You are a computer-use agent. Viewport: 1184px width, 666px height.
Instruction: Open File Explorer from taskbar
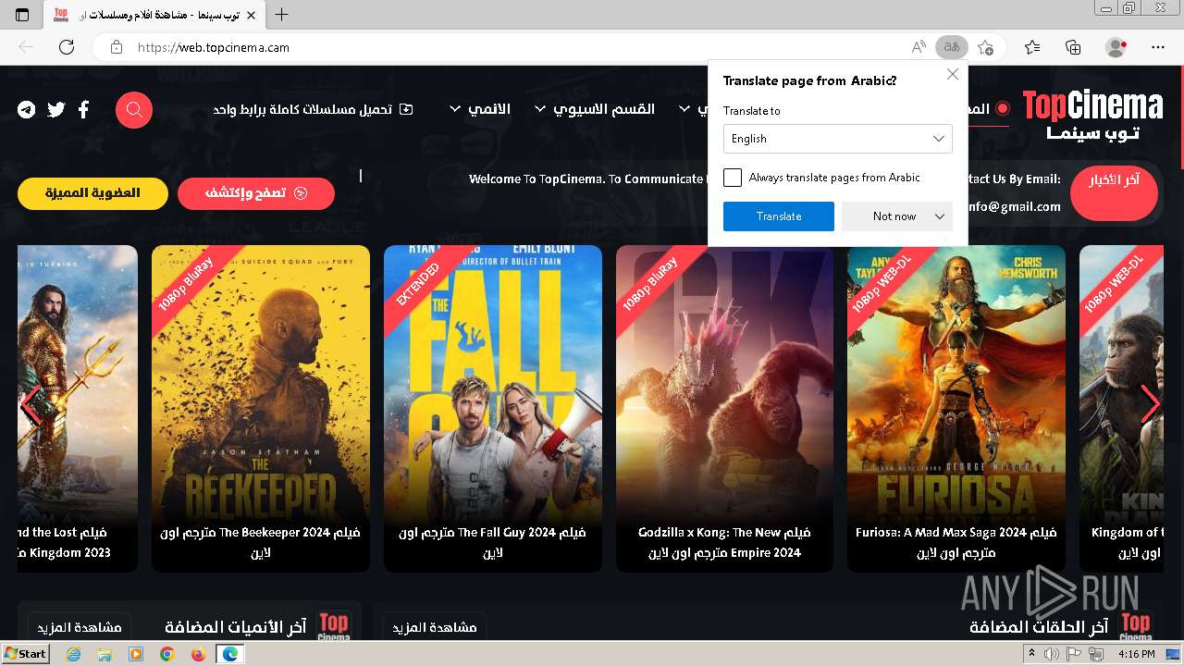point(105,654)
